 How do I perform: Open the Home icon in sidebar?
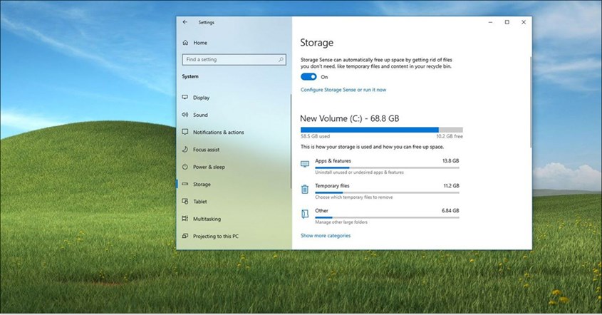click(185, 43)
